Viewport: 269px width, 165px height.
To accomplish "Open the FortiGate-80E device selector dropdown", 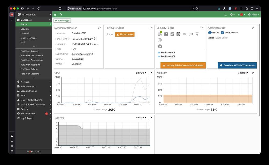I will 34,14.
